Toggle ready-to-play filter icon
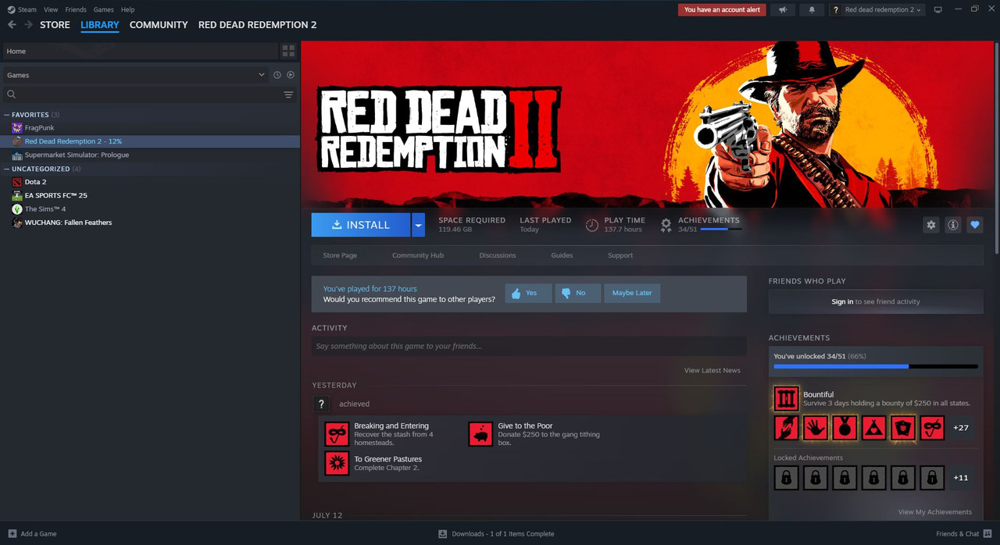Screen dimensions: 1000x545 click(291, 75)
